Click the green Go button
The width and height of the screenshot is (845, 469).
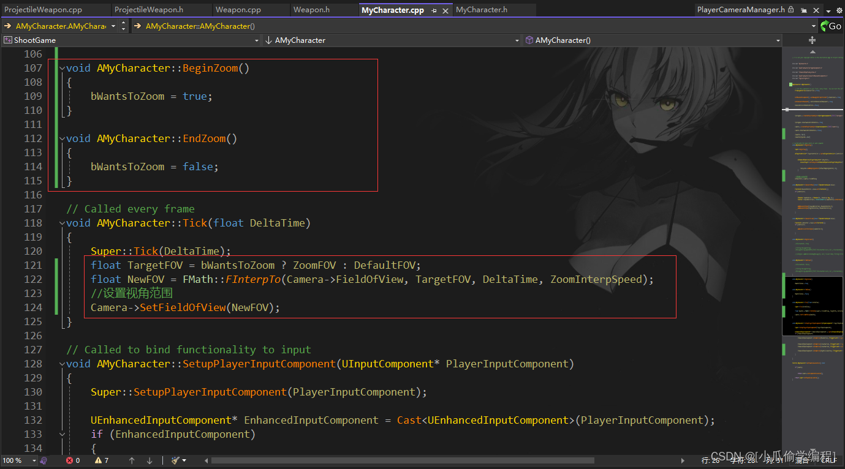pyautogui.click(x=831, y=26)
